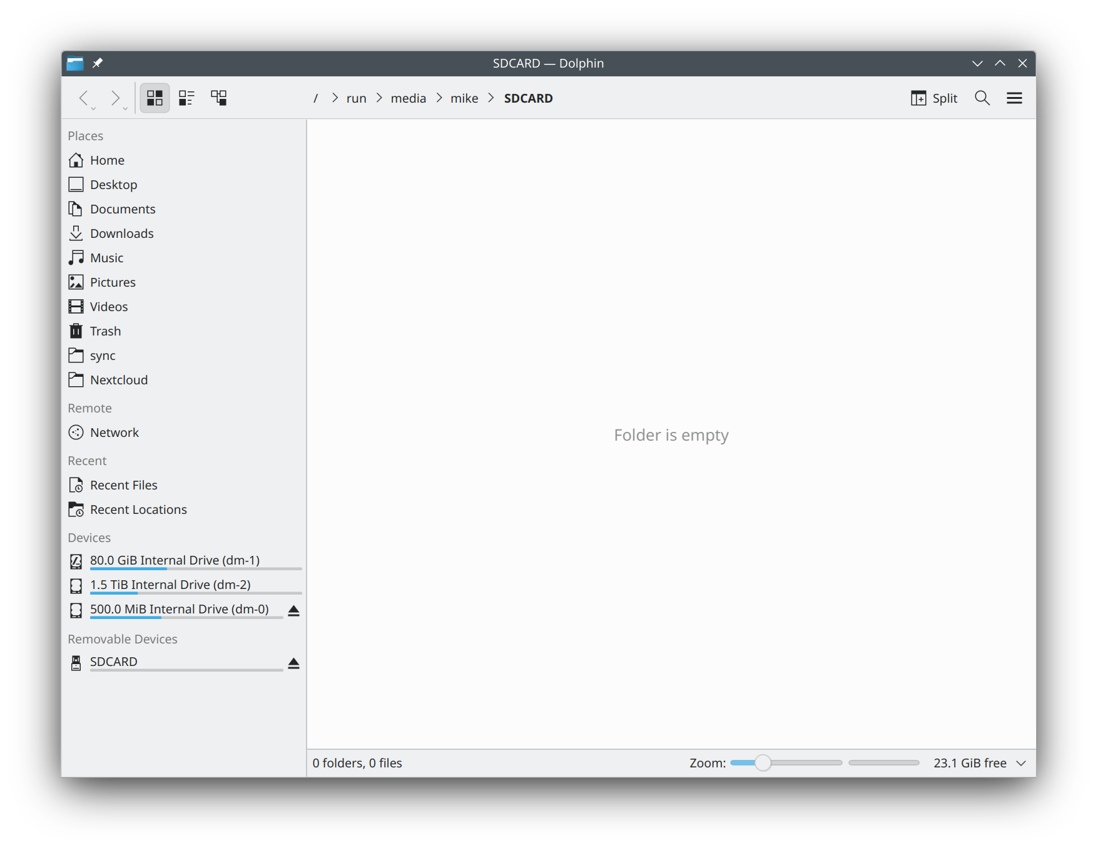Click the Dolphin app icon in title bar
Viewport: 1098px width, 850px height.
(75, 63)
